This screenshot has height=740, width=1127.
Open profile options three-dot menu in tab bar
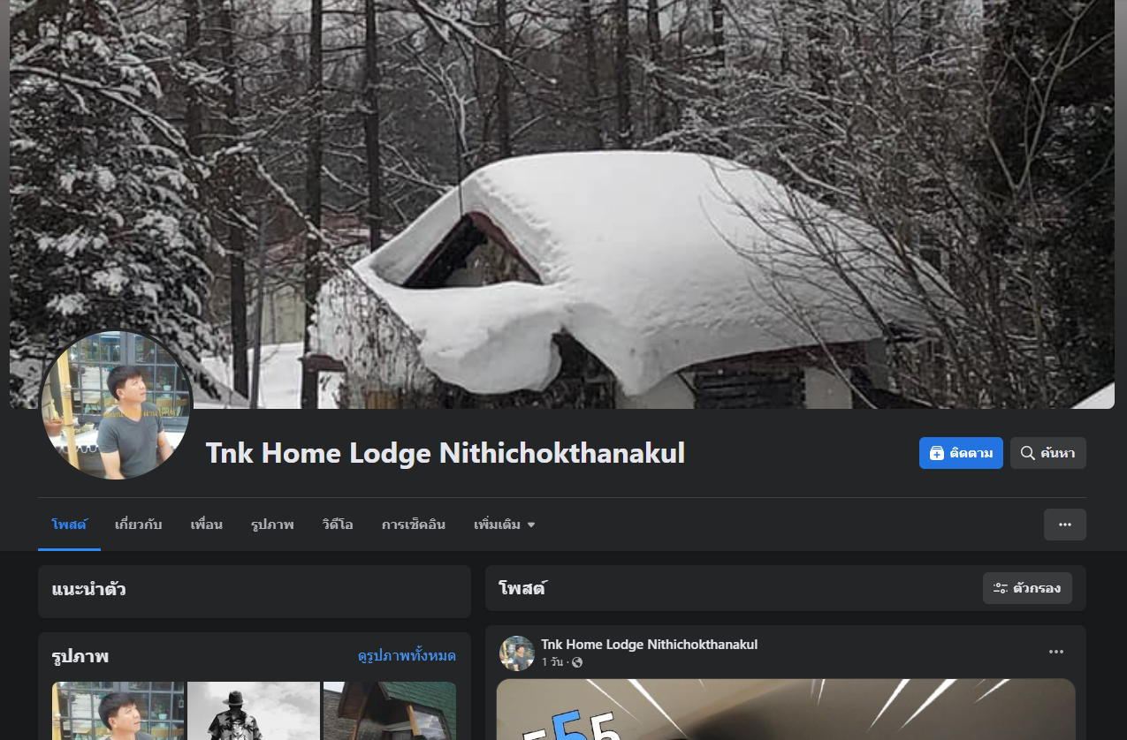[1065, 525]
